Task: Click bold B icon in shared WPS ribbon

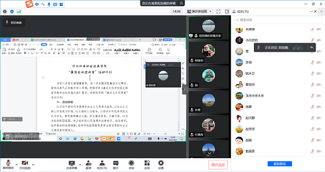Action: point(25,53)
